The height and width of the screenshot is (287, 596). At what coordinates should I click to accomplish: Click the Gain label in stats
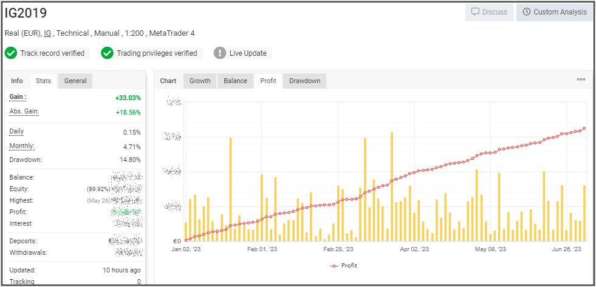[x=18, y=97]
